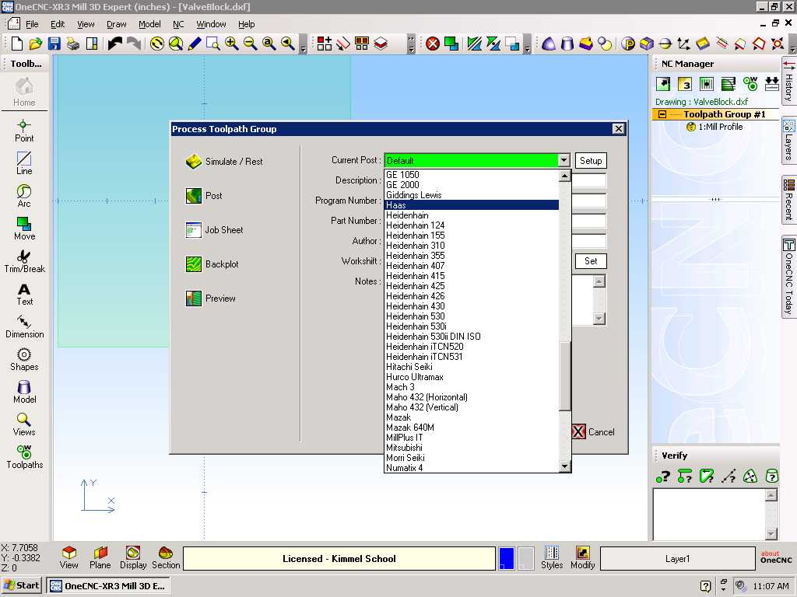Open the Model menu

point(149,24)
